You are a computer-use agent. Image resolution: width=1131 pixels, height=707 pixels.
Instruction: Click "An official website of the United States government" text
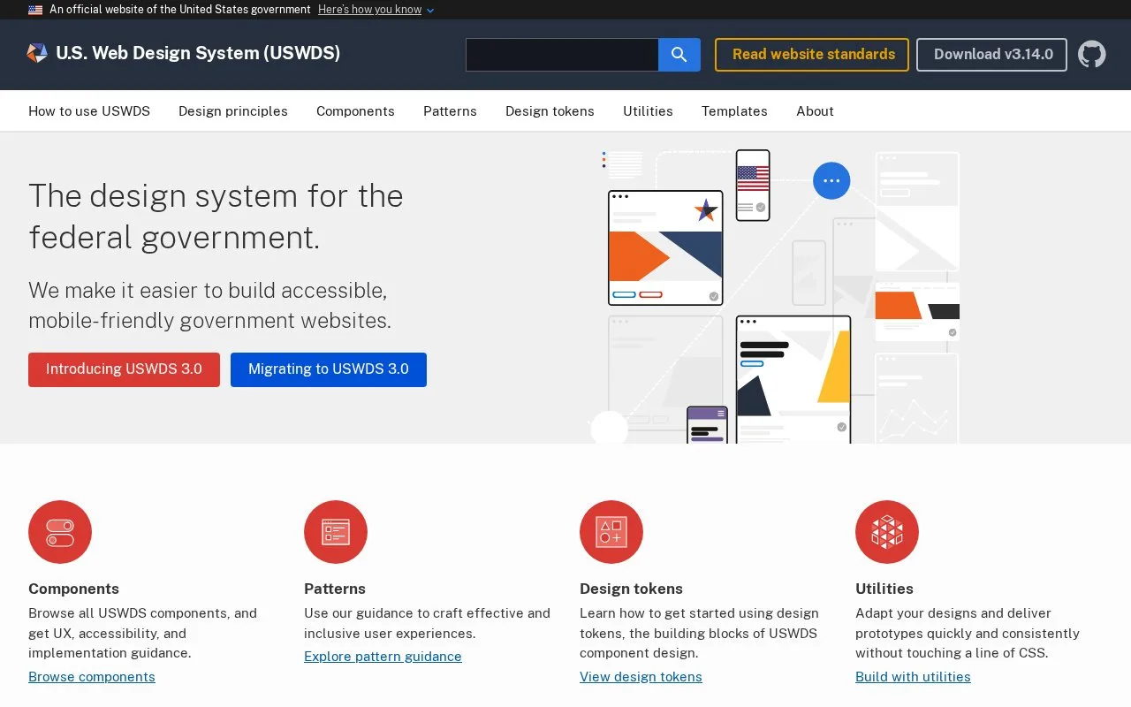point(180,10)
